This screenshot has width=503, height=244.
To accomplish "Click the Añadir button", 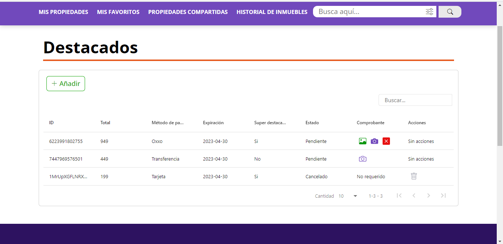I will 66,84.
